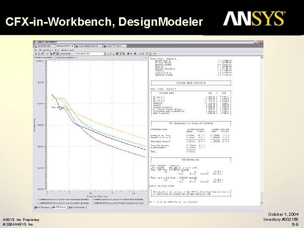Close the monitor plot panel

pyautogui.click(x=146, y=57)
